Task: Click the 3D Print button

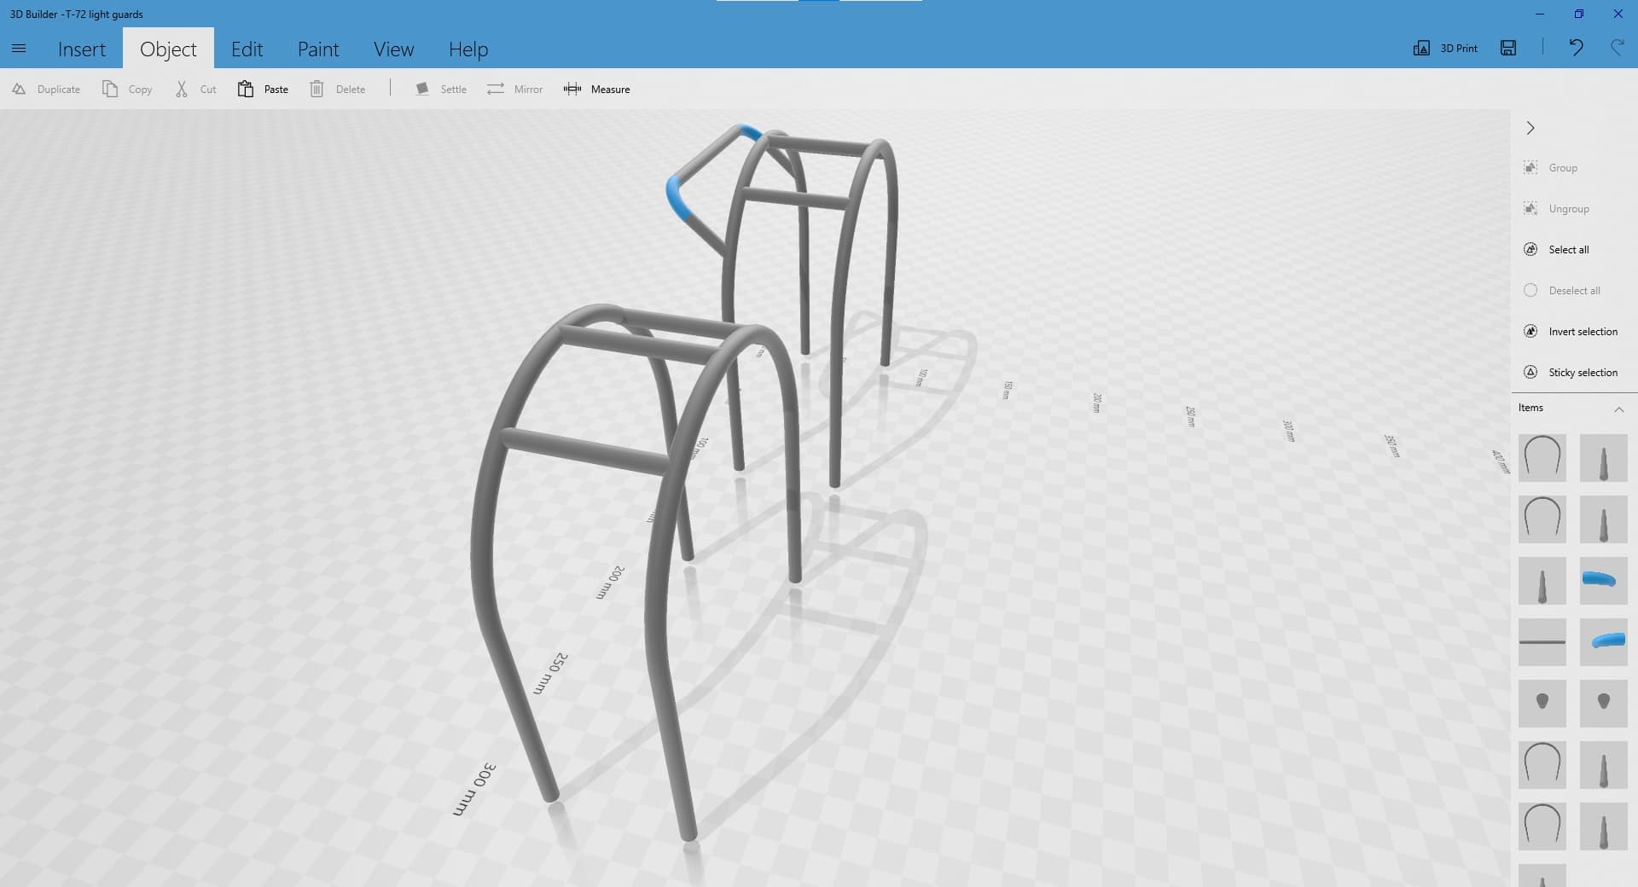Action: point(1446,48)
